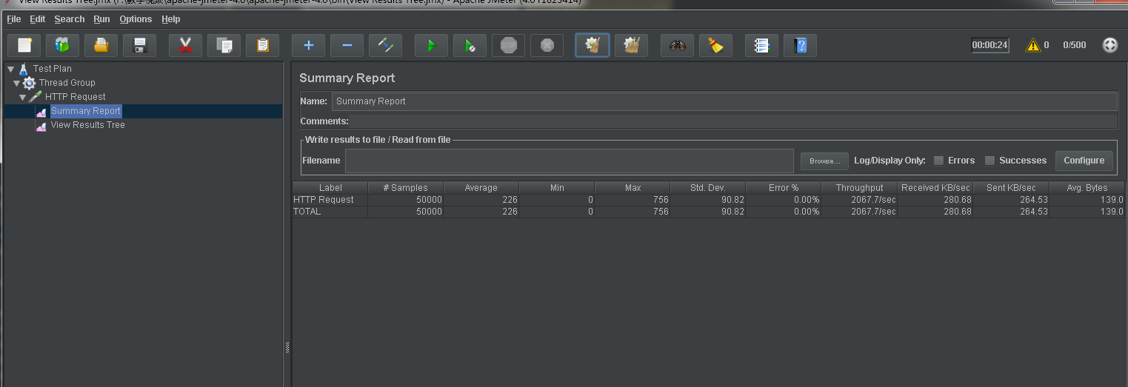The height and width of the screenshot is (387, 1128).
Task: Clear results of current element
Action: click(593, 46)
